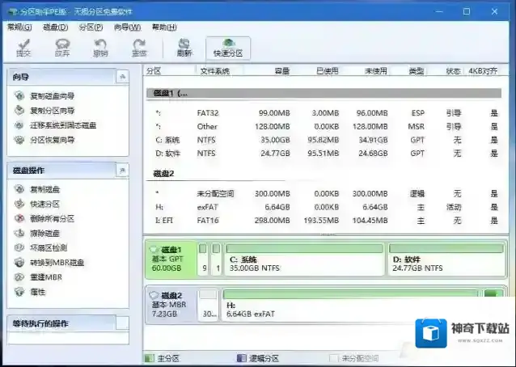
Task: Select the D: 软件 NTFS row in the partition list
Action: coord(324,153)
